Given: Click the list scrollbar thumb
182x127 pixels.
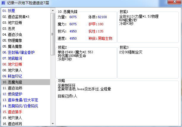Looking at the screenshot, I should click(x=53, y=34).
